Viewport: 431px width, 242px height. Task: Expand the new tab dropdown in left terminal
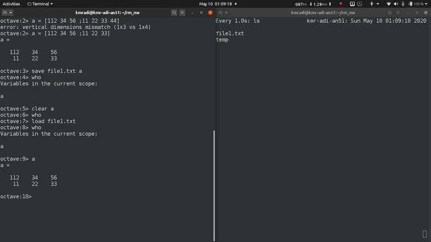tap(11, 13)
